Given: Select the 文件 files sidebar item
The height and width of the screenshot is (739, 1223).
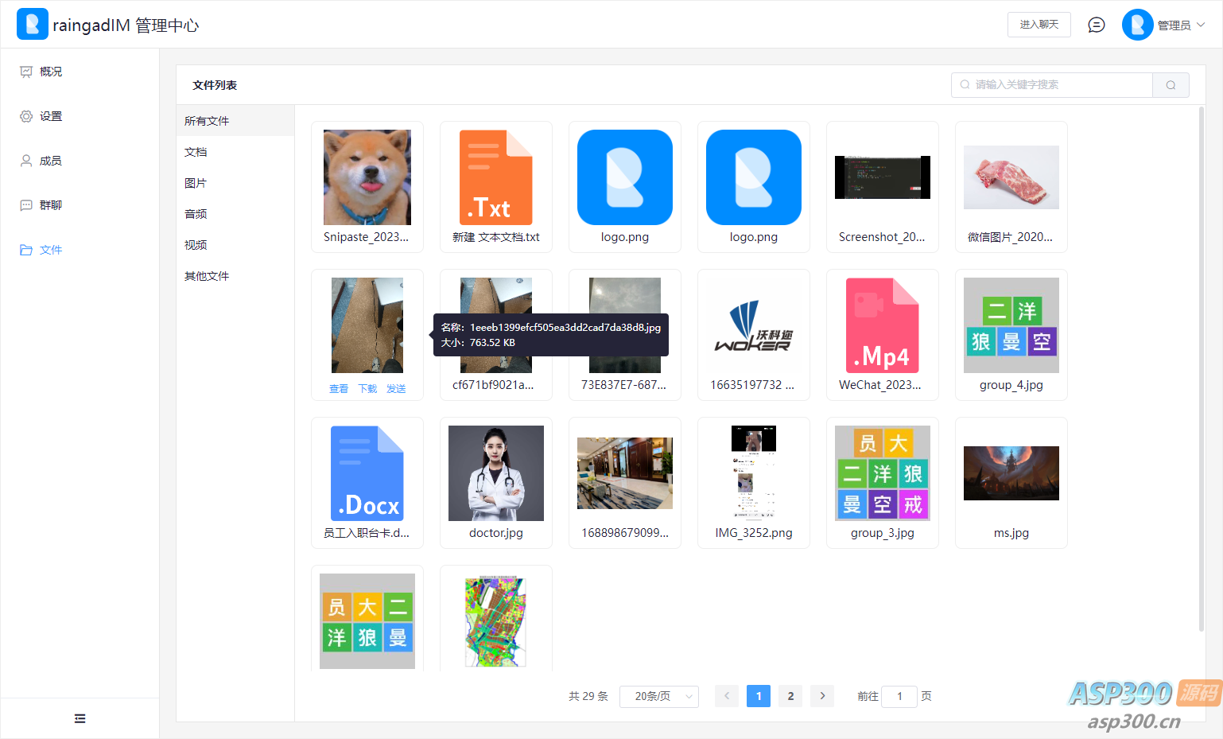Looking at the screenshot, I should [x=80, y=250].
